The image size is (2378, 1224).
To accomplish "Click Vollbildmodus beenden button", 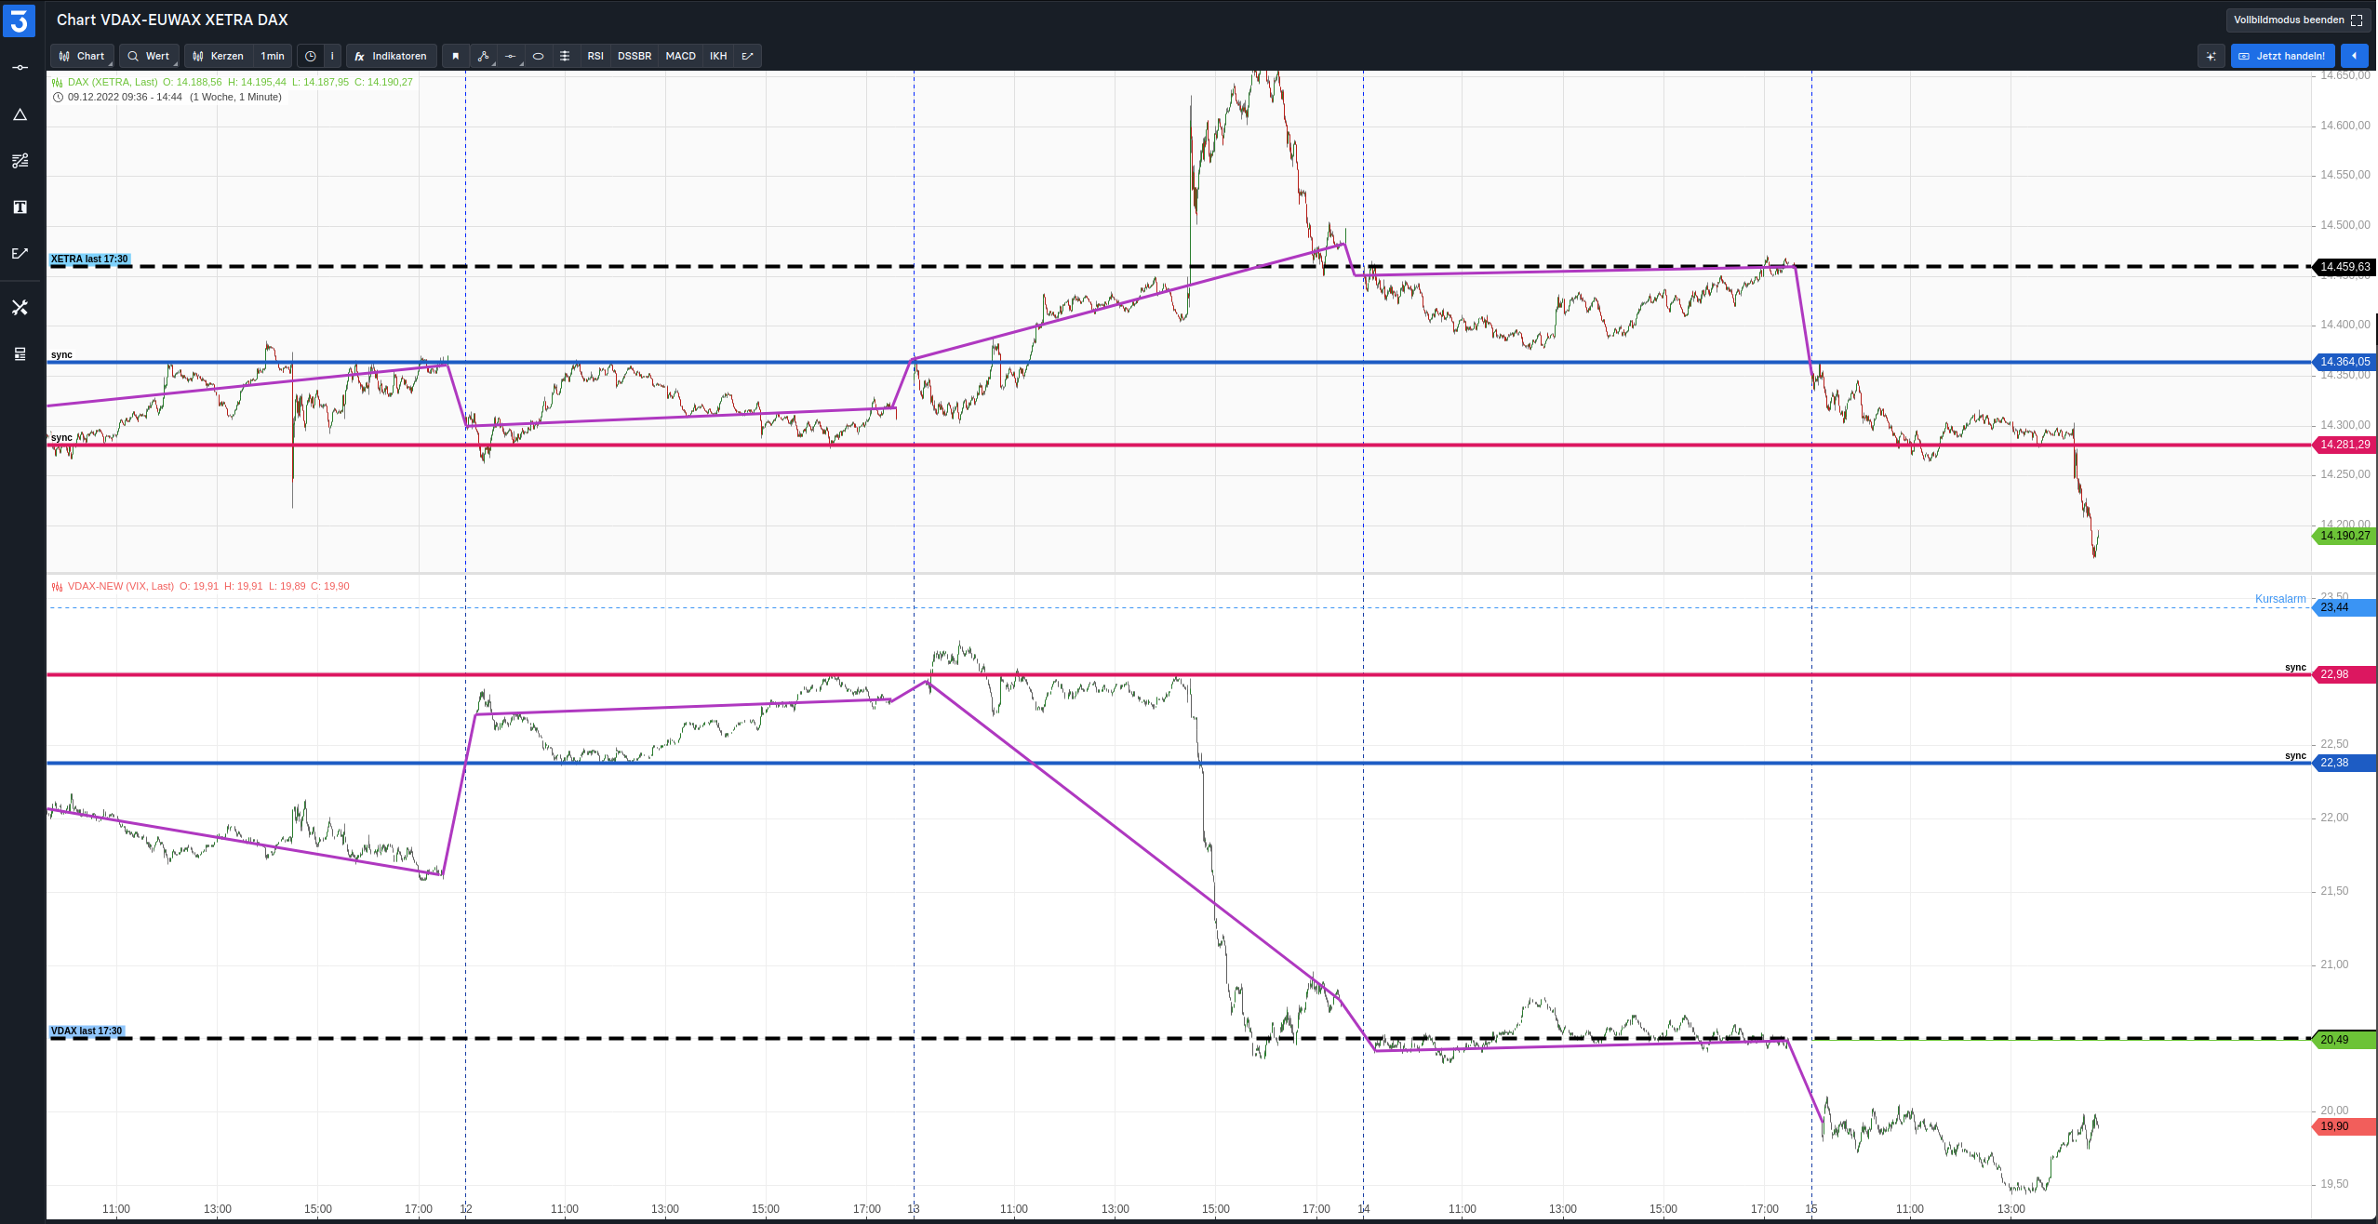I will (x=2297, y=20).
